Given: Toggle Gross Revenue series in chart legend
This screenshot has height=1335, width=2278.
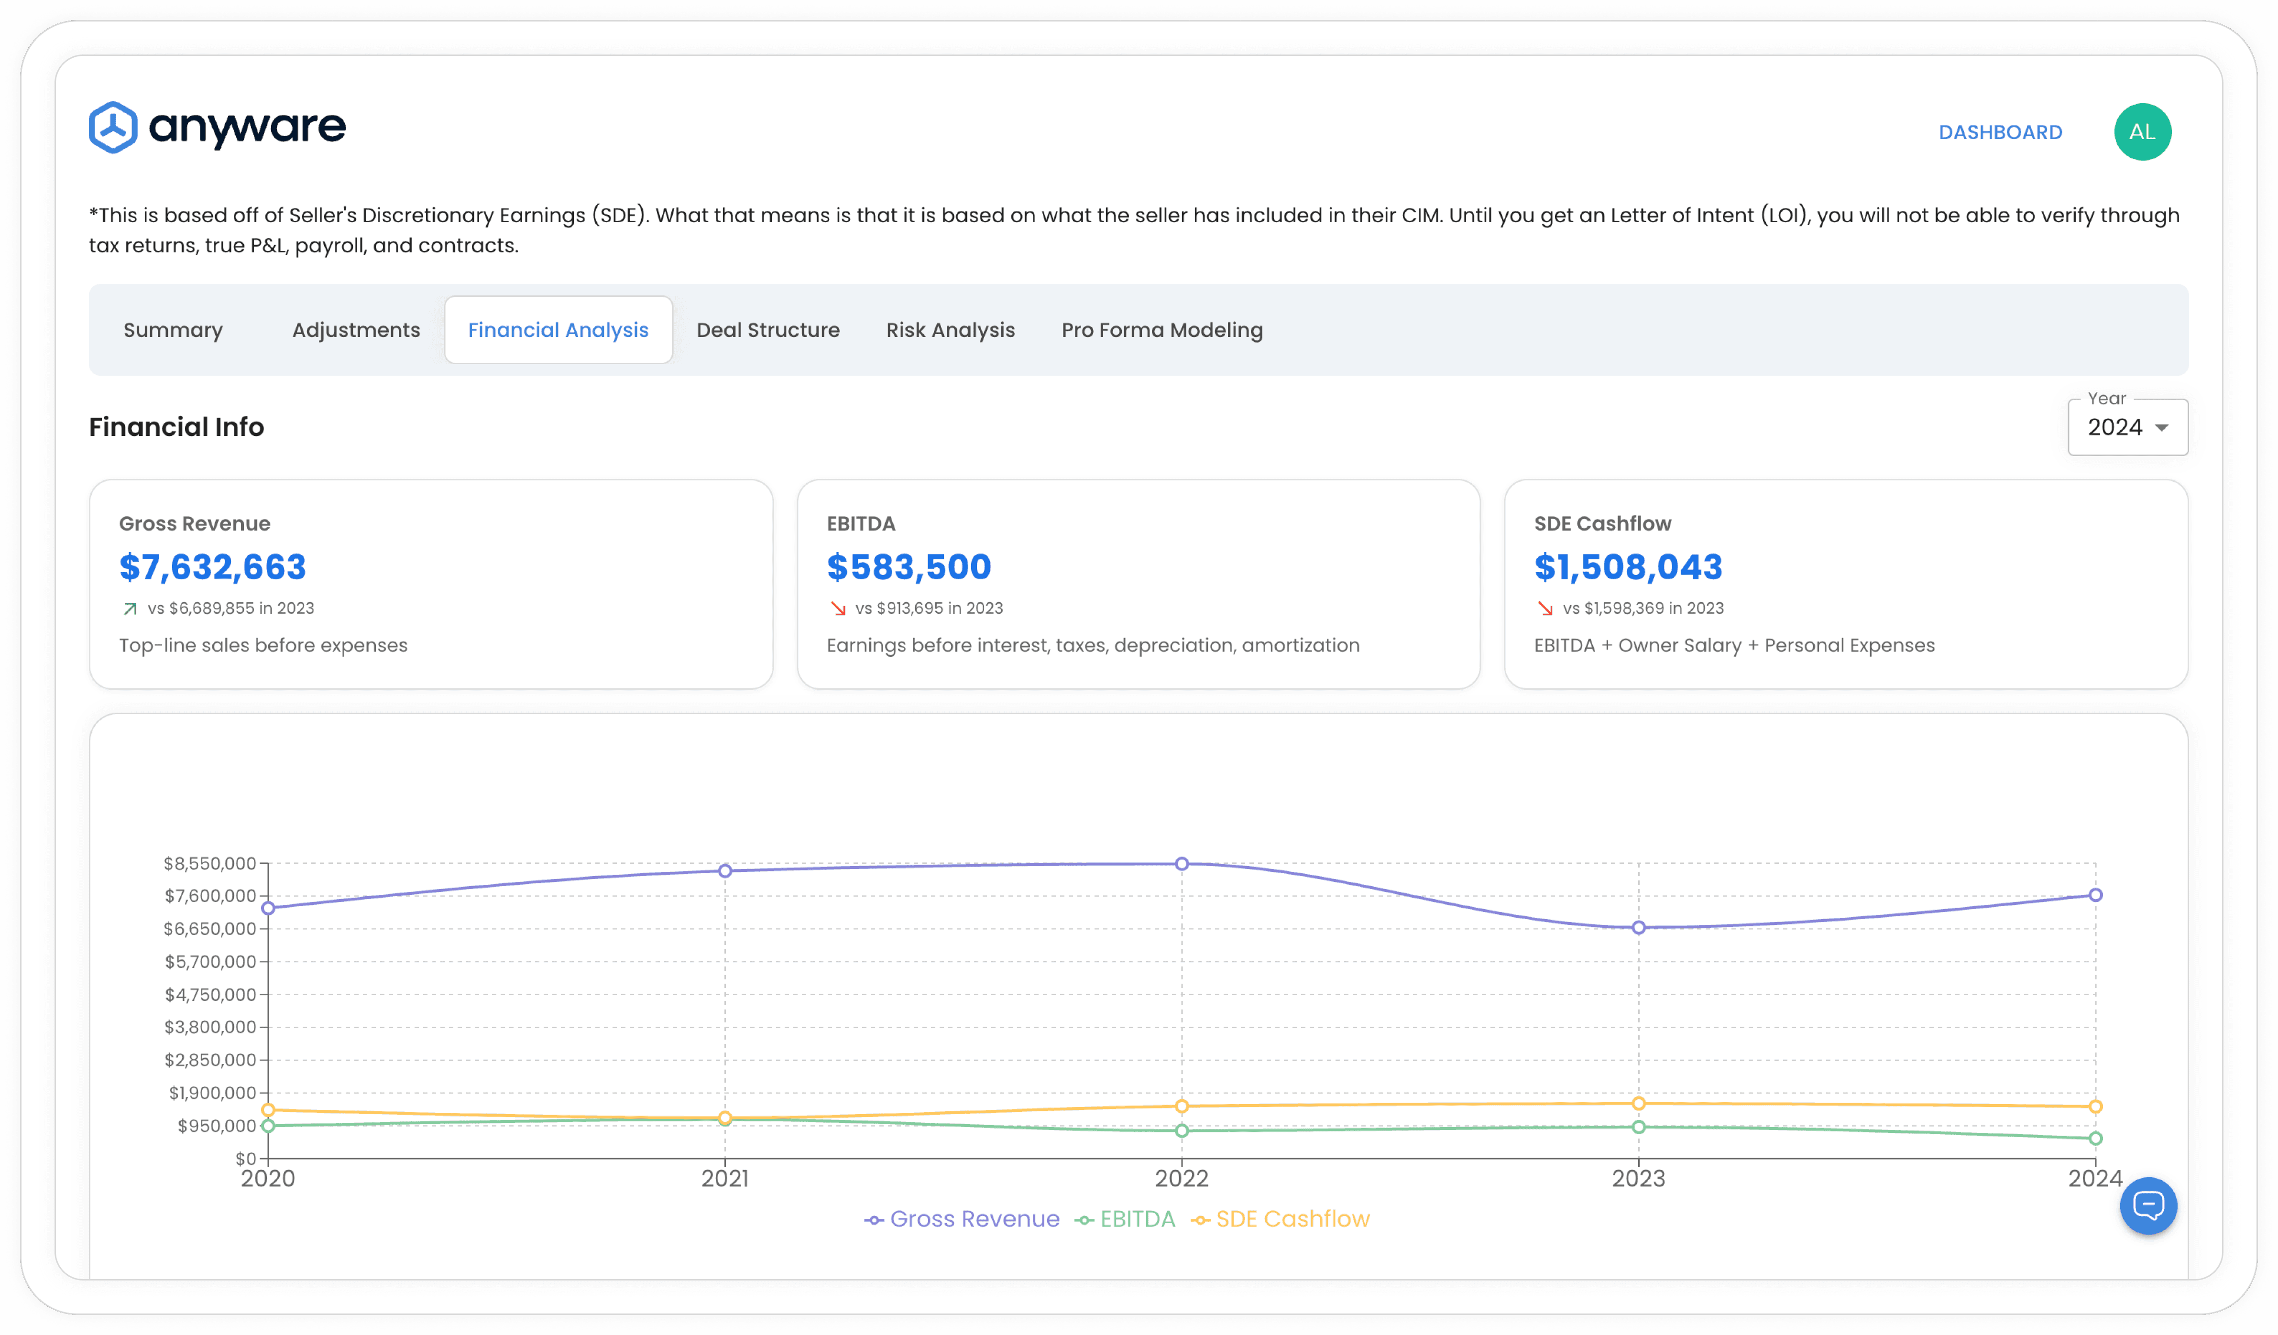Looking at the screenshot, I should point(962,1219).
